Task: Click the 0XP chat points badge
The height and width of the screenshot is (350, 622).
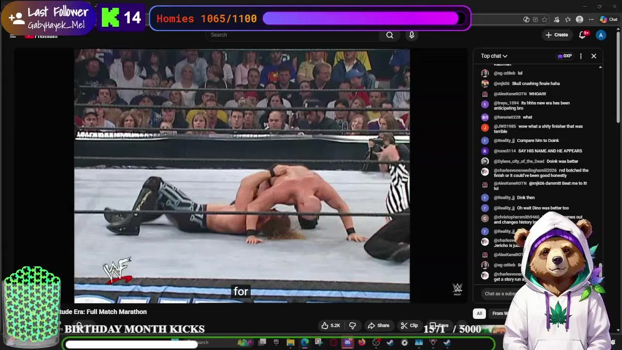Action: coord(565,56)
